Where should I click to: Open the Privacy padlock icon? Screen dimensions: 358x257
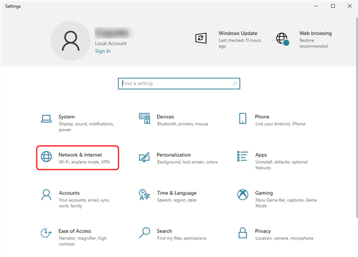click(243, 233)
